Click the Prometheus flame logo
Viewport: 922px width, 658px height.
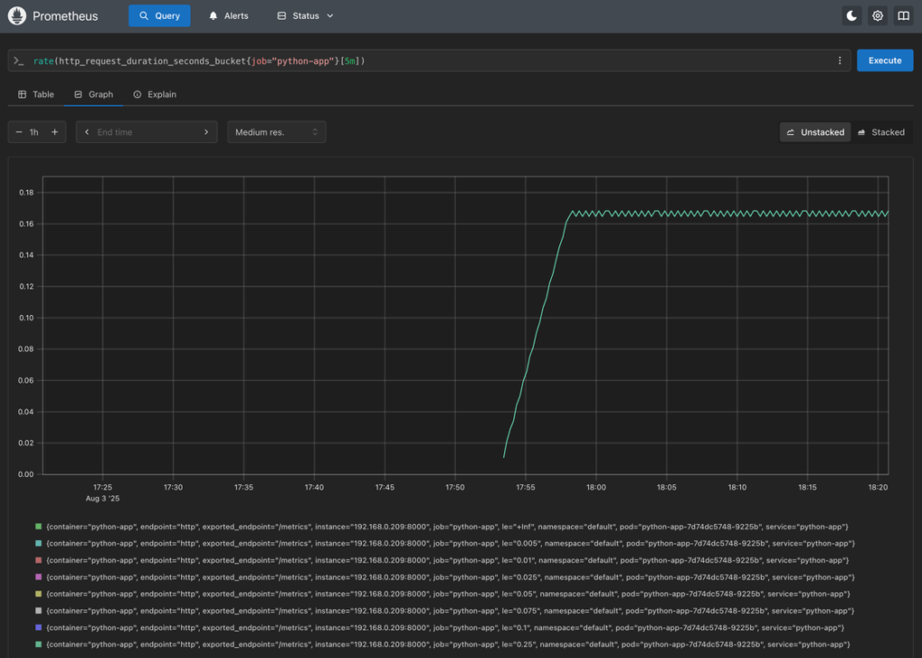click(x=17, y=16)
